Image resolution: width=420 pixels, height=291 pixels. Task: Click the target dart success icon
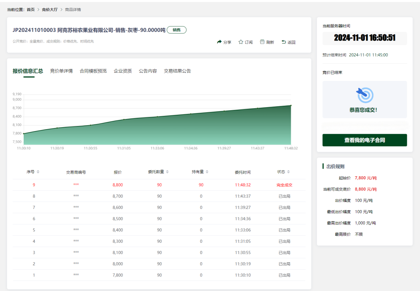364,95
